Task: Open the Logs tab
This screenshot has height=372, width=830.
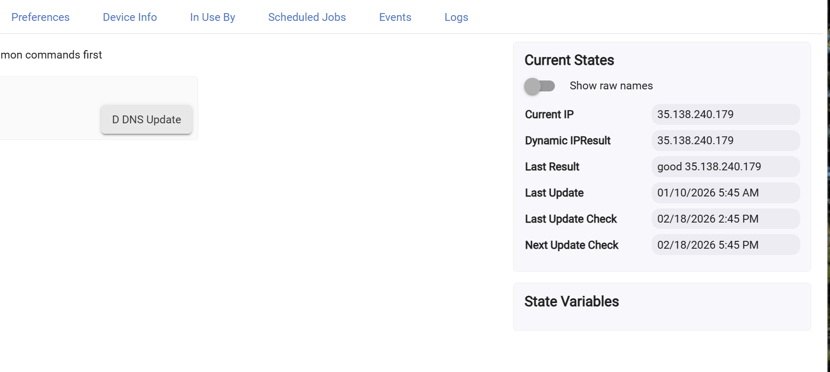Action: click(x=456, y=17)
